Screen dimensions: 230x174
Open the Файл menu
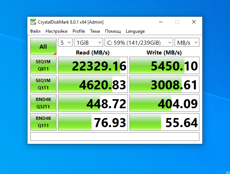click(x=35, y=31)
